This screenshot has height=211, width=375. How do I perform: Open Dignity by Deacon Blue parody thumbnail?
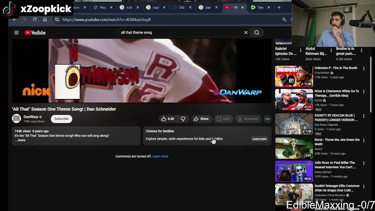tap(294, 124)
